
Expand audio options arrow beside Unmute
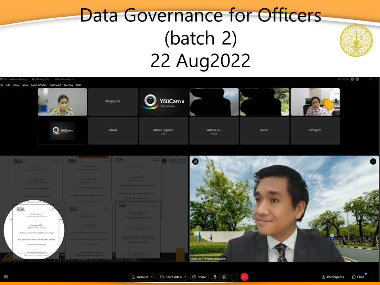(x=152, y=277)
